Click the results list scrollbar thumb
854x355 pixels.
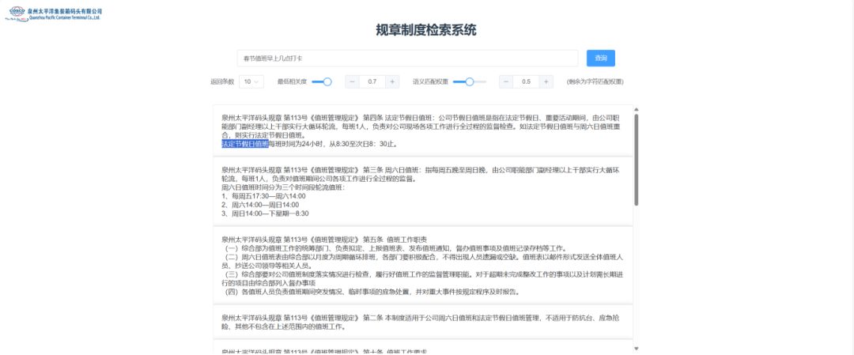point(636,160)
